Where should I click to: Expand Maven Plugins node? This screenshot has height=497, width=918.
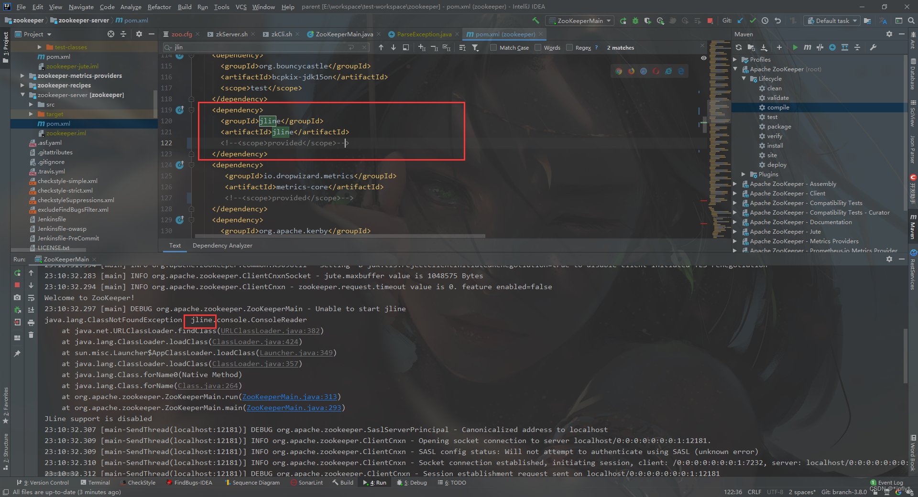[743, 174]
